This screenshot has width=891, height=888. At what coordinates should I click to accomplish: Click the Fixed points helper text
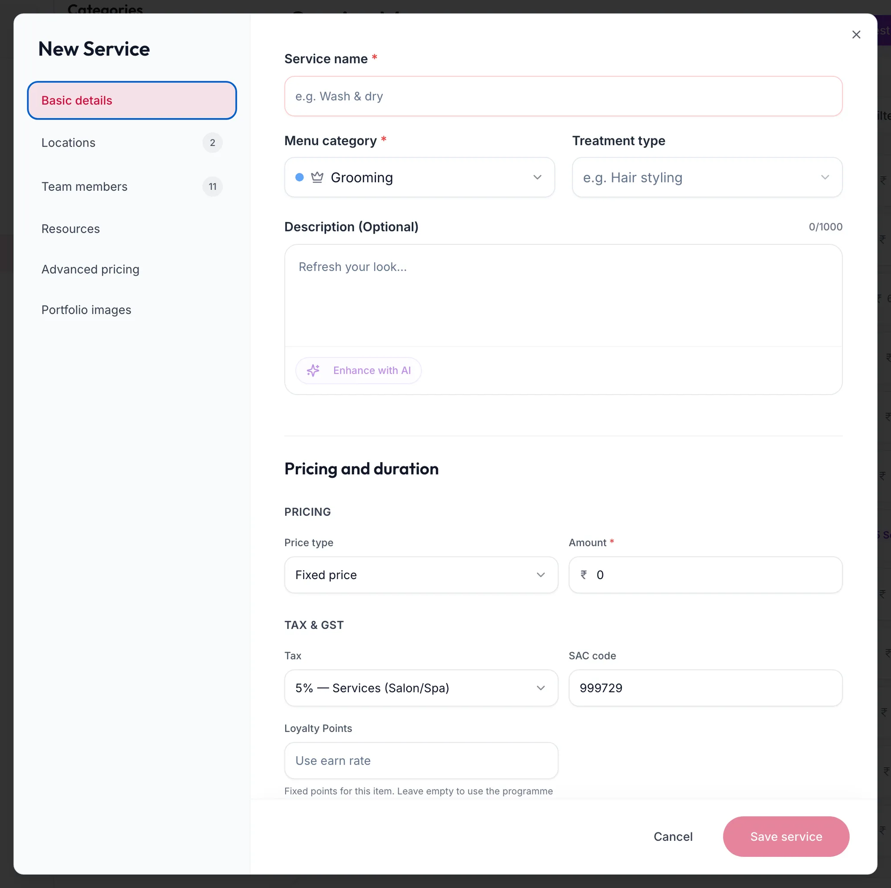(418, 791)
